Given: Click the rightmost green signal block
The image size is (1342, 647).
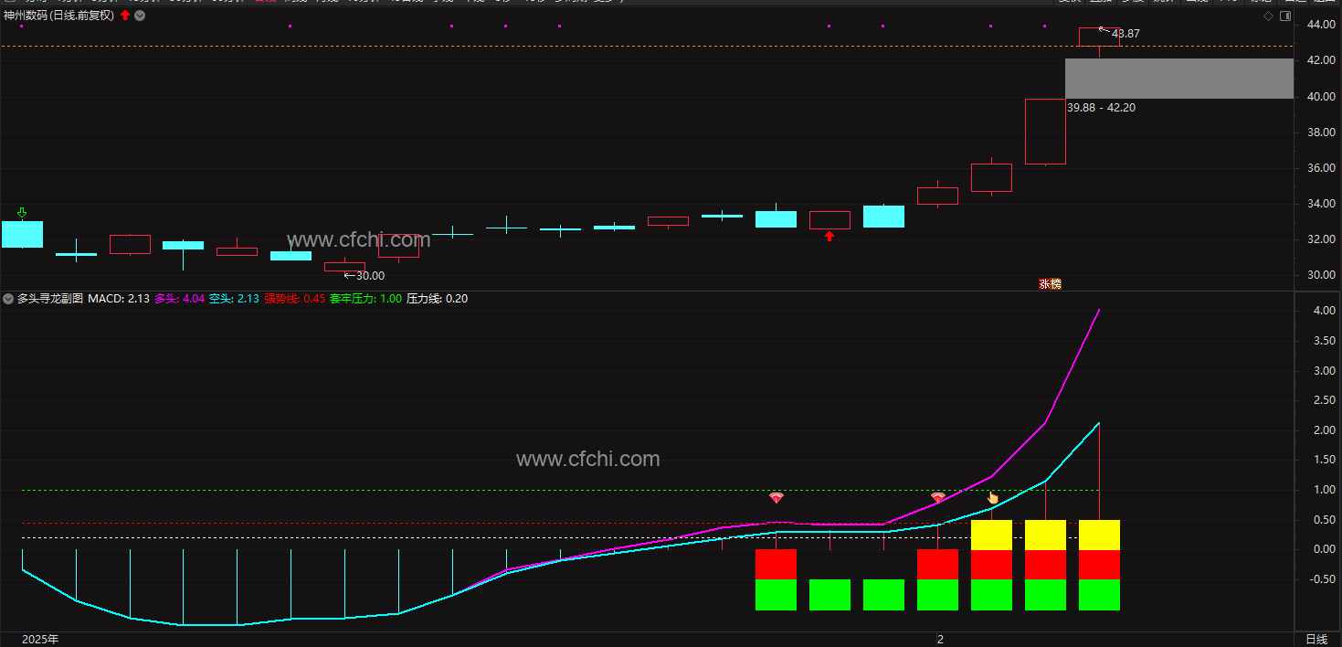Looking at the screenshot, I should tap(1099, 595).
